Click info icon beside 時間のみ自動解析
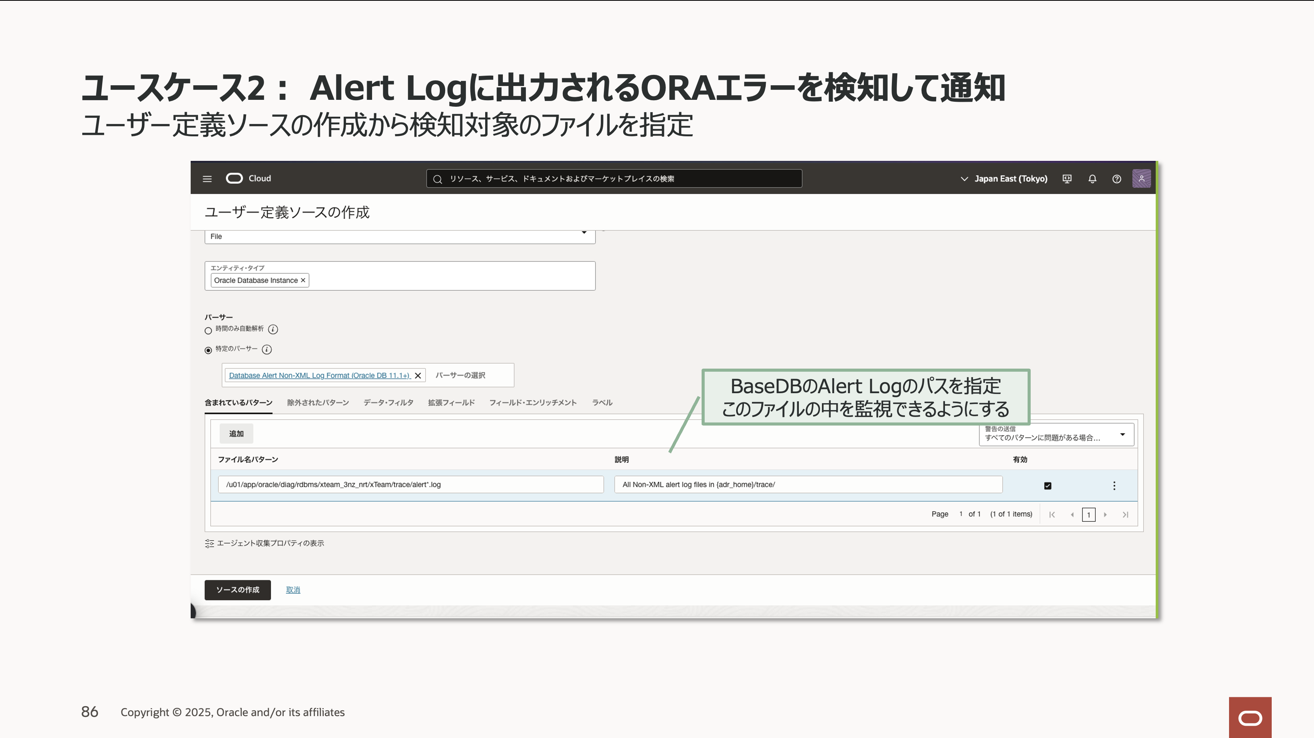The width and height of the screenshot is (1314, 738). [x=273, y=329]
